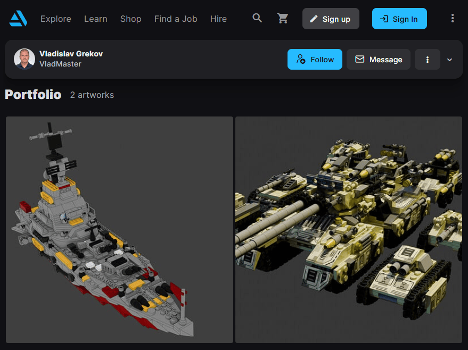Send a Message to the artist
Viewport: 468px width, 350px height.
point(379,60)
